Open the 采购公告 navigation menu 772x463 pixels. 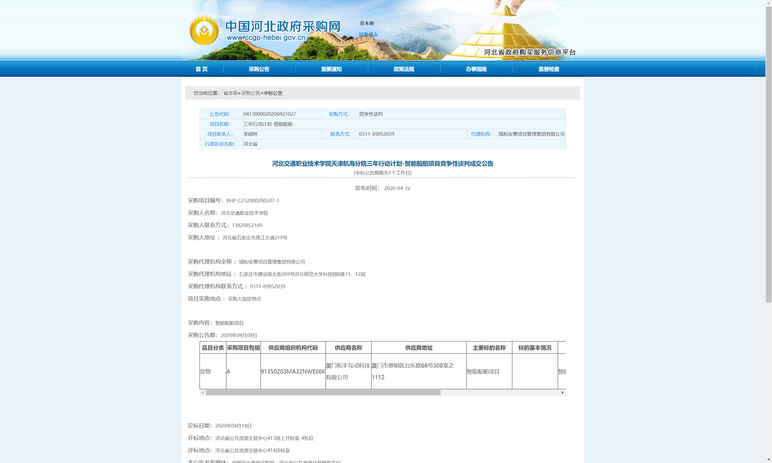(259, 69)
